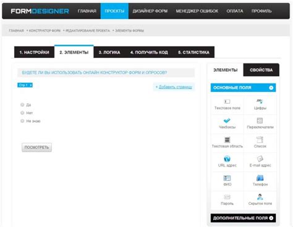
Task: Open Менеджер ошибок menu item
Action: (197, 11)
